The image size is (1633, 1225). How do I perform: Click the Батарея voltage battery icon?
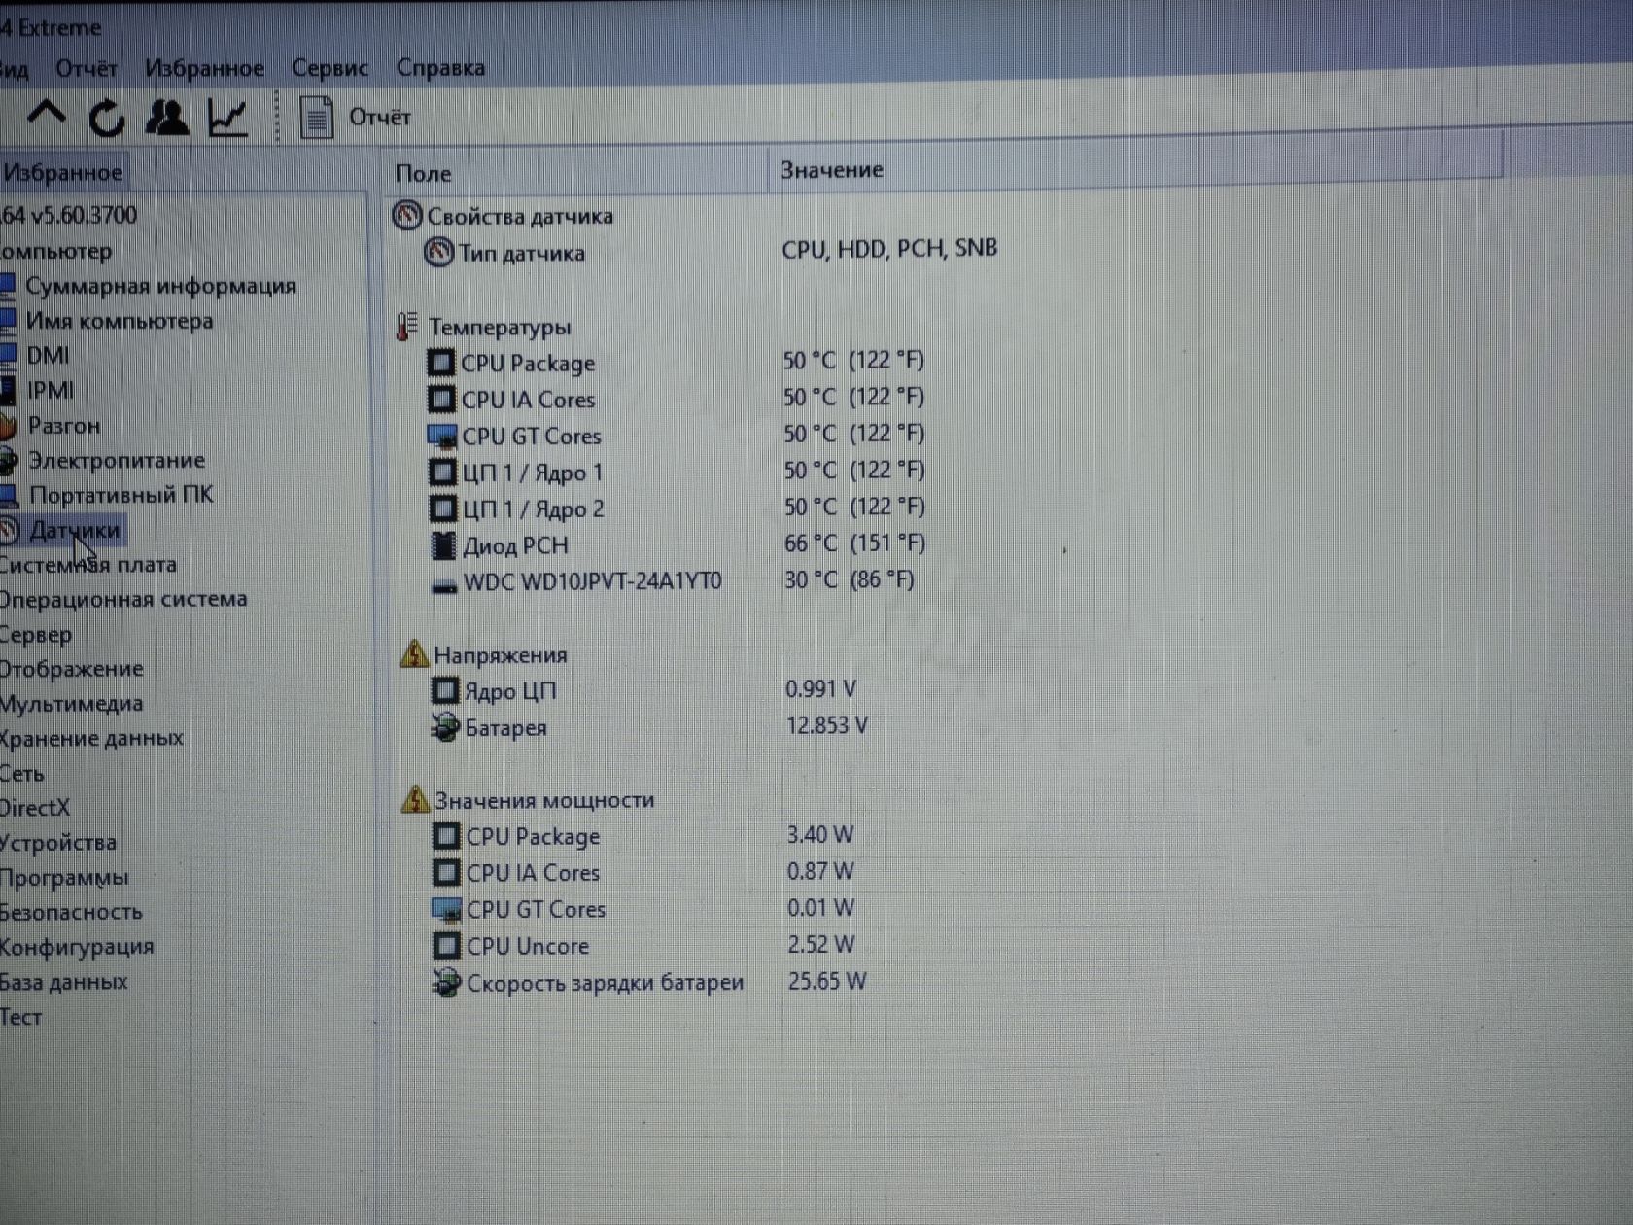[445, 727]
